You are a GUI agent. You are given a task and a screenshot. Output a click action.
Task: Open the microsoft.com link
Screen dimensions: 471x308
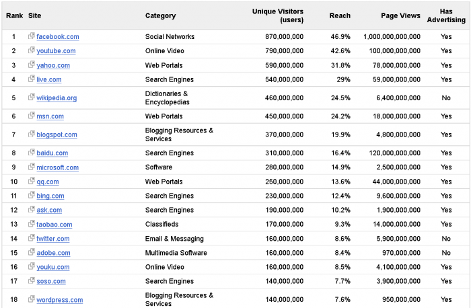pyautogui.click(x=57, y=167)
